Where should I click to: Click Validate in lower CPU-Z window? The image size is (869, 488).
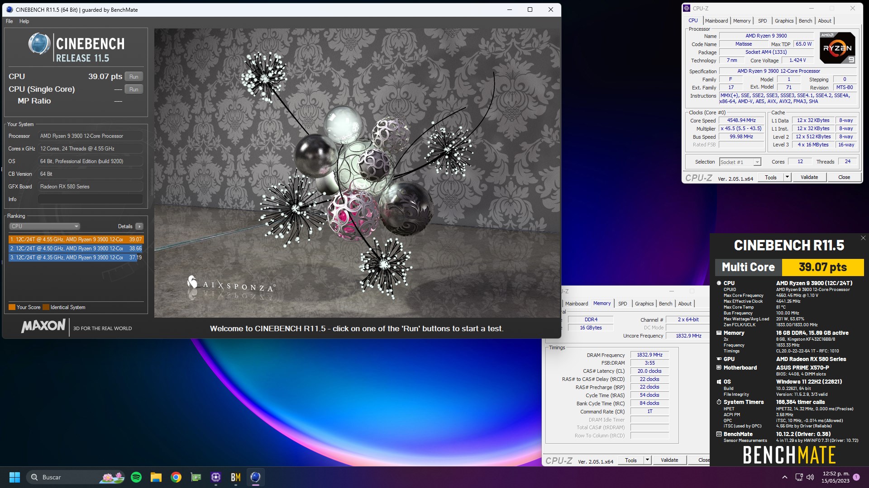669,460
